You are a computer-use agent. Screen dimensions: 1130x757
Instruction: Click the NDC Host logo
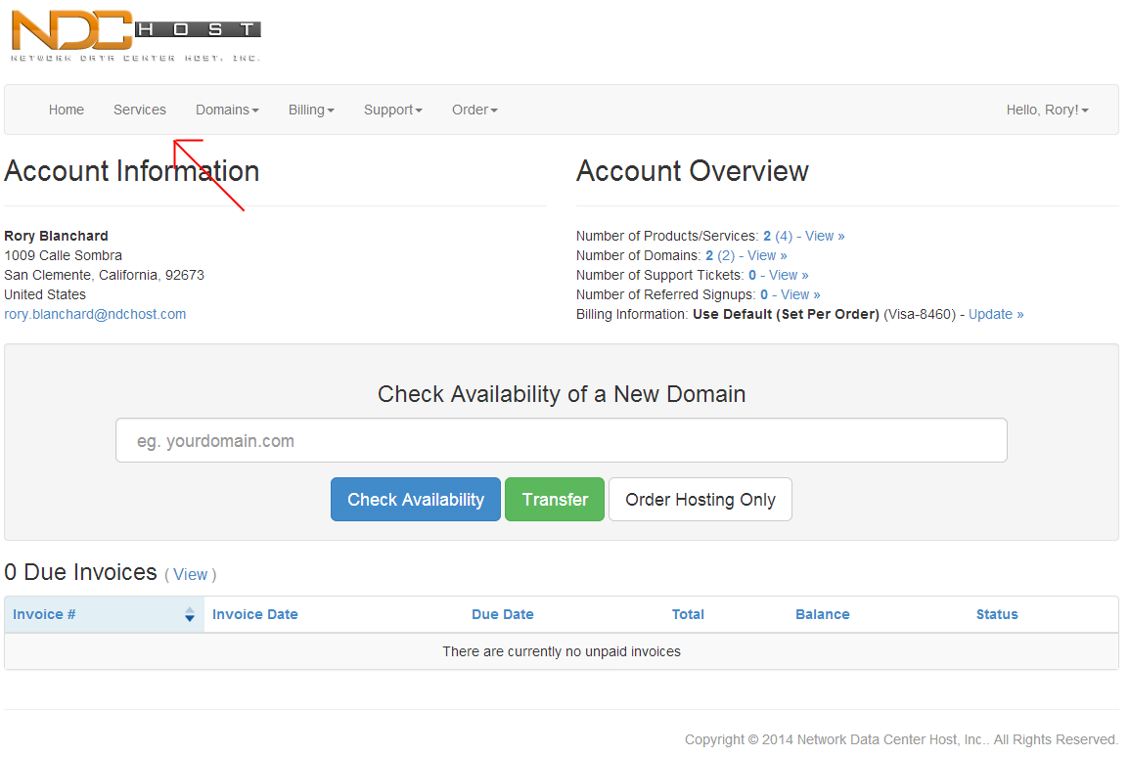[135, 35]
